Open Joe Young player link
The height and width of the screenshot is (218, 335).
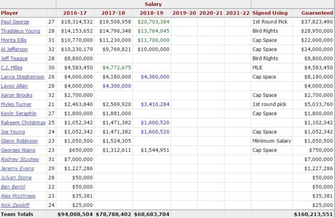click(x=13, y=132)
